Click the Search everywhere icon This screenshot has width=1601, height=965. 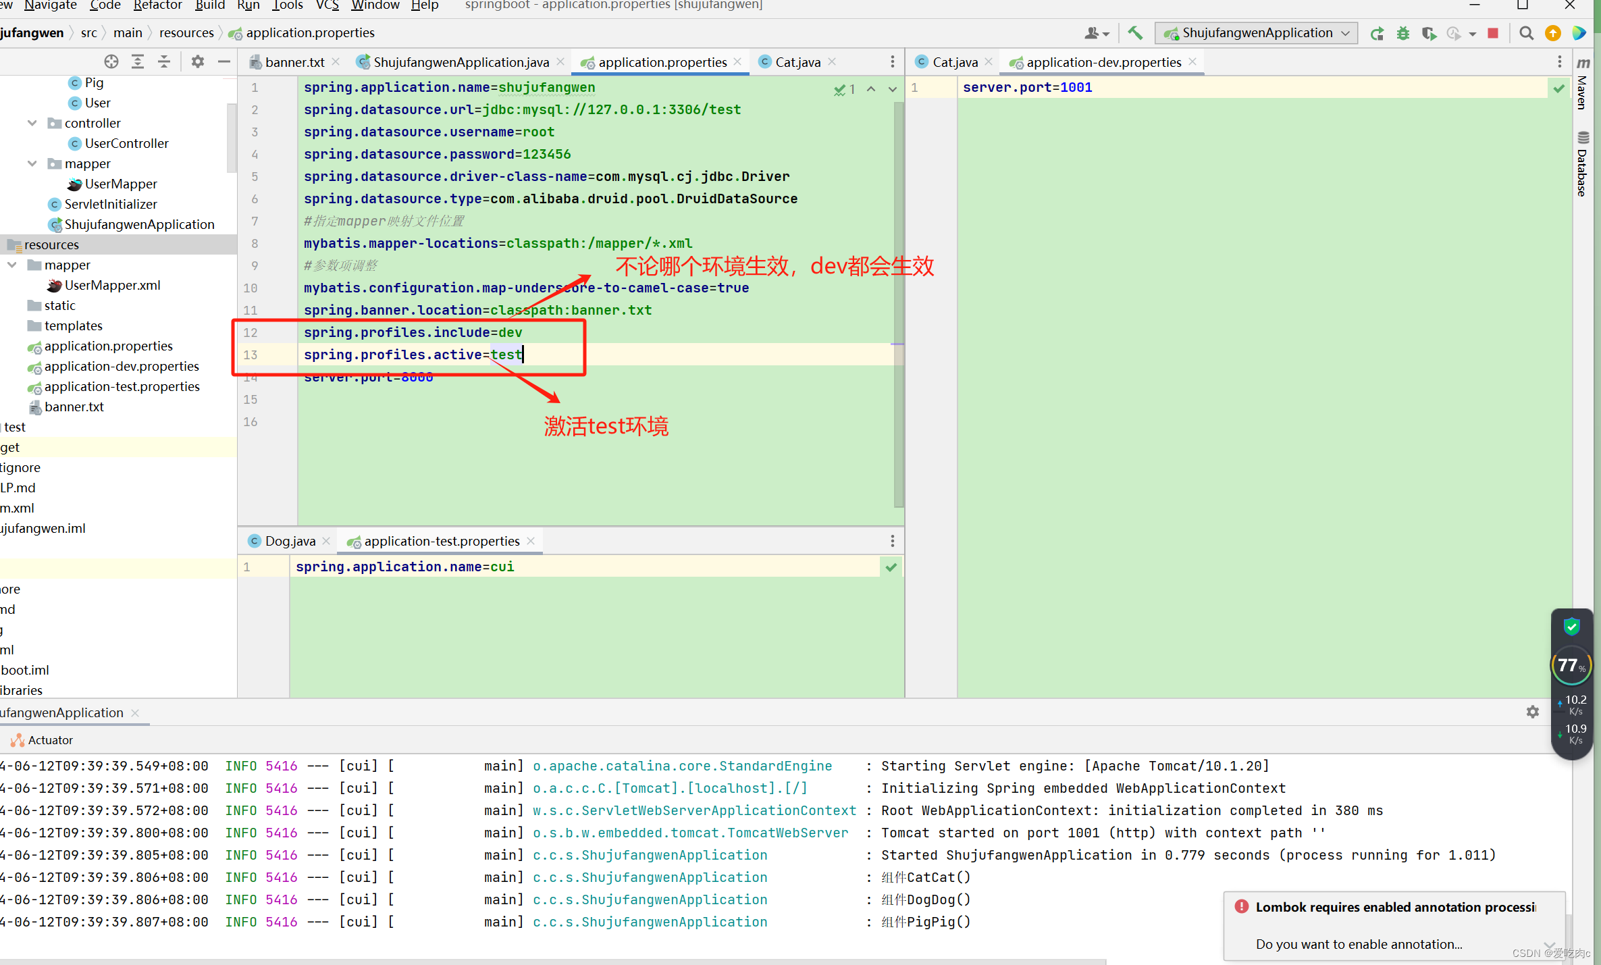(x=1528, y=31)
